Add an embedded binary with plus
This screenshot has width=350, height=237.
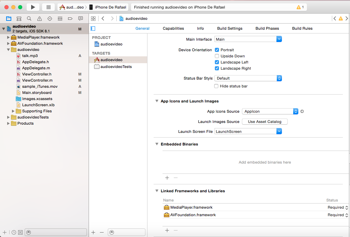167,178
